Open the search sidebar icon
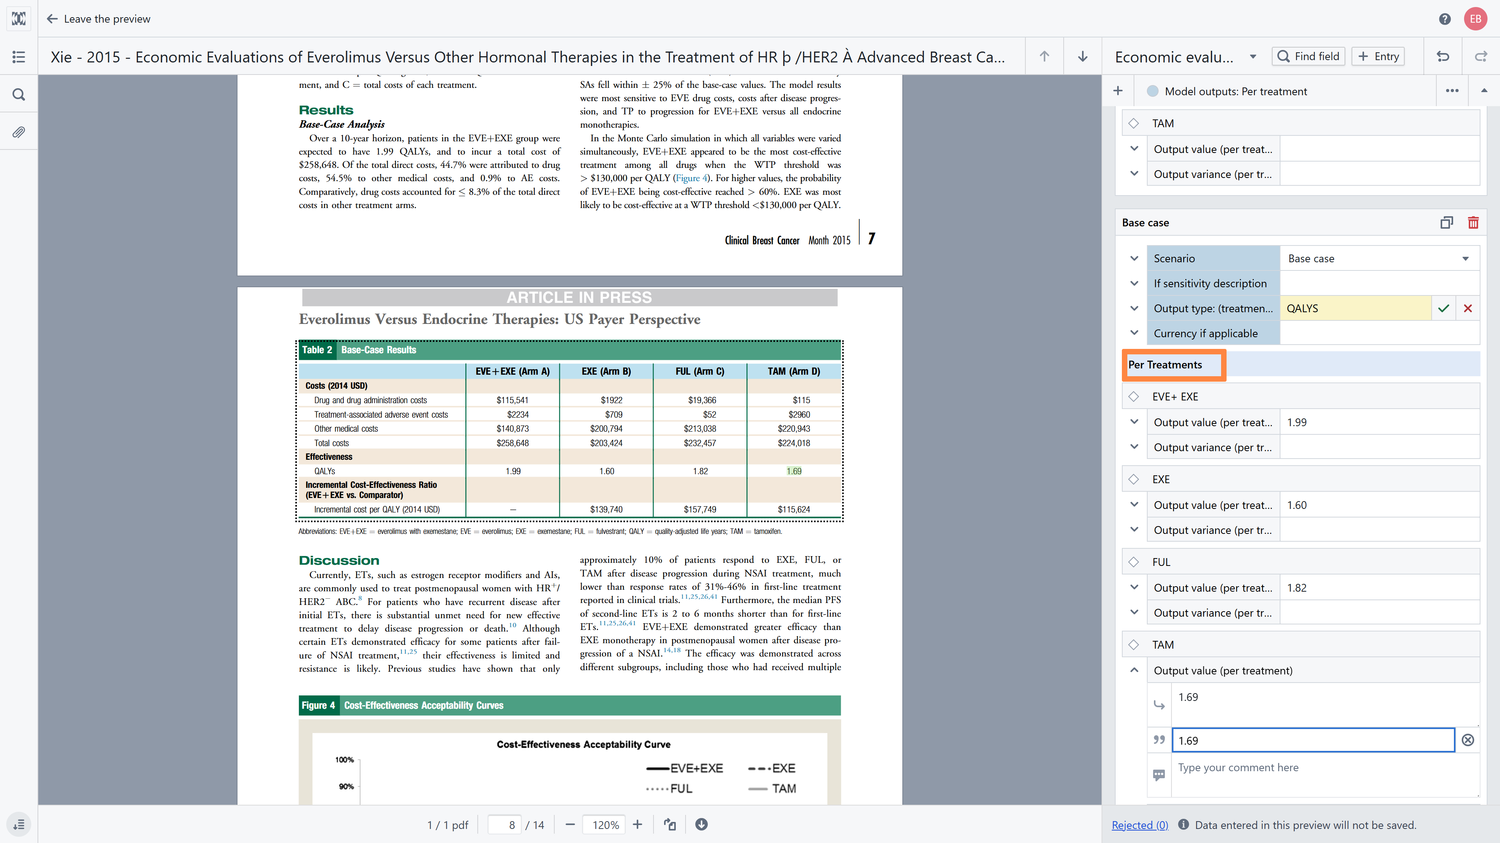The height and width of the screenshot is (843, 1500). pos(19,94)
